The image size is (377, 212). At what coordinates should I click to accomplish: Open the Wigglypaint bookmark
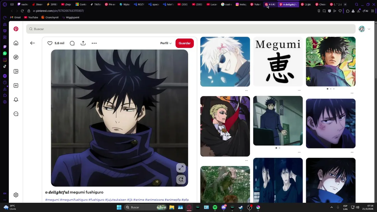(x=70, y=17)
